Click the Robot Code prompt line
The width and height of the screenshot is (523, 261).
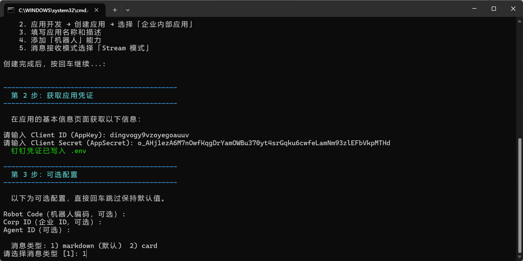pyautogui.click(x=64, y=214)
